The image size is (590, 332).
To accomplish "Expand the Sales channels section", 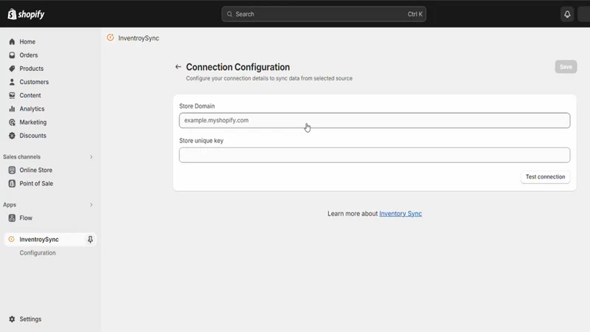I will (x=91, y=156).
